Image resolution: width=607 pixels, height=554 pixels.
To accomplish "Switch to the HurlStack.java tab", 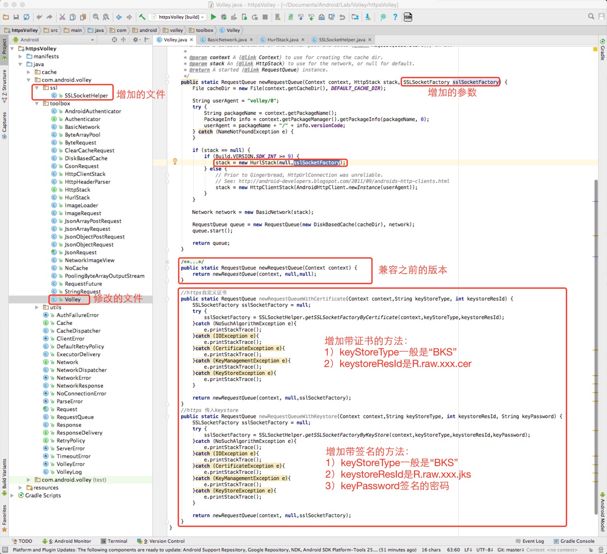I will tap(282, 40).
